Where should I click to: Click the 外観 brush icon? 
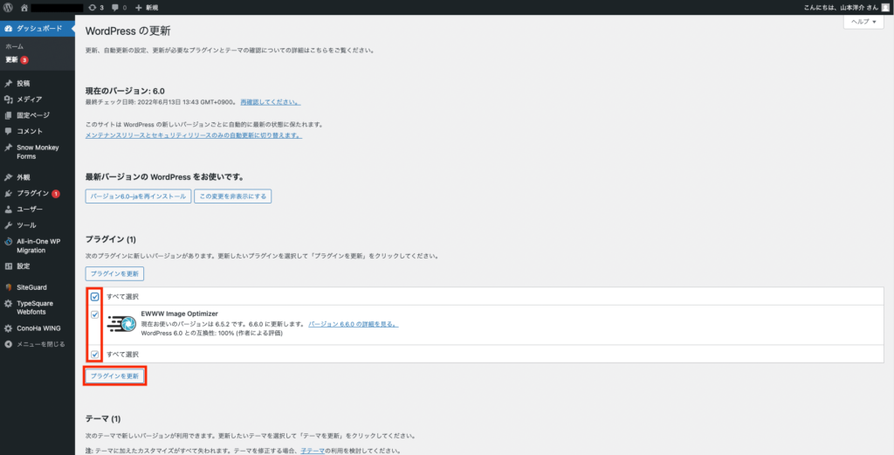[8, 177]
